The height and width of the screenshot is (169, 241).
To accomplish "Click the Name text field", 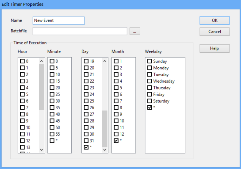I will pos(58,20).
